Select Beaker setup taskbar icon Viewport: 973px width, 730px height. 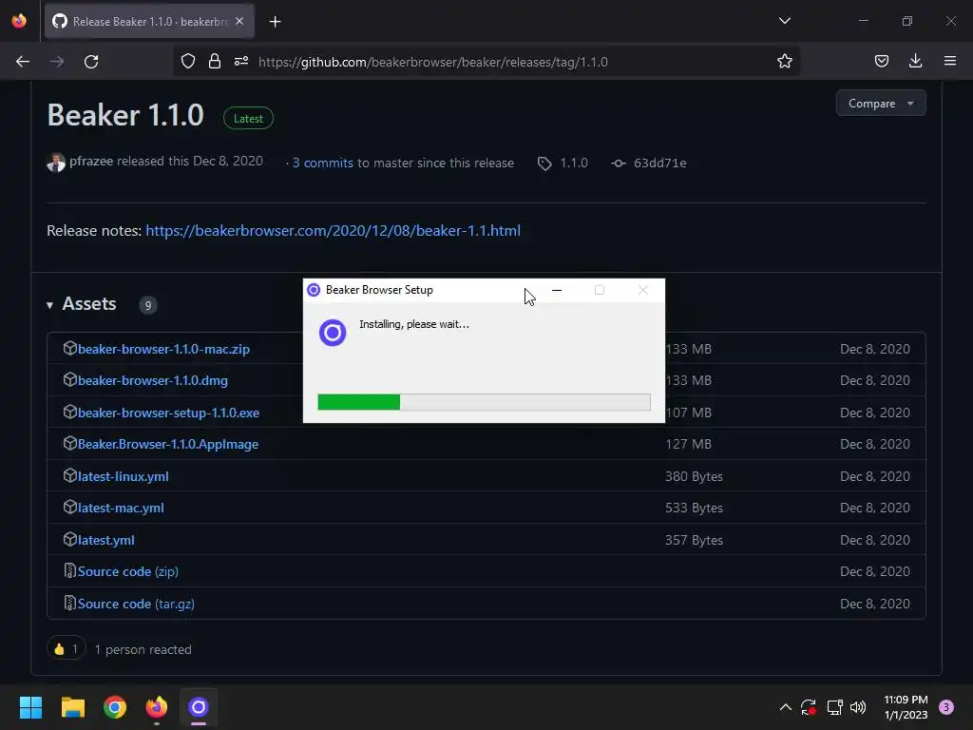pyautogui.click(x=199, y=707)
